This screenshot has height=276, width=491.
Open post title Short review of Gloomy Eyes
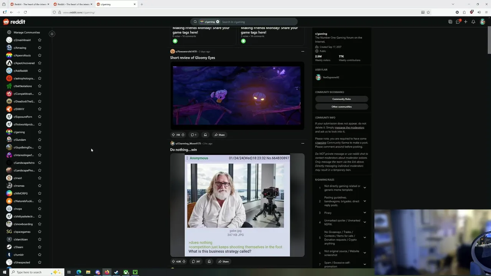(193, 58)
